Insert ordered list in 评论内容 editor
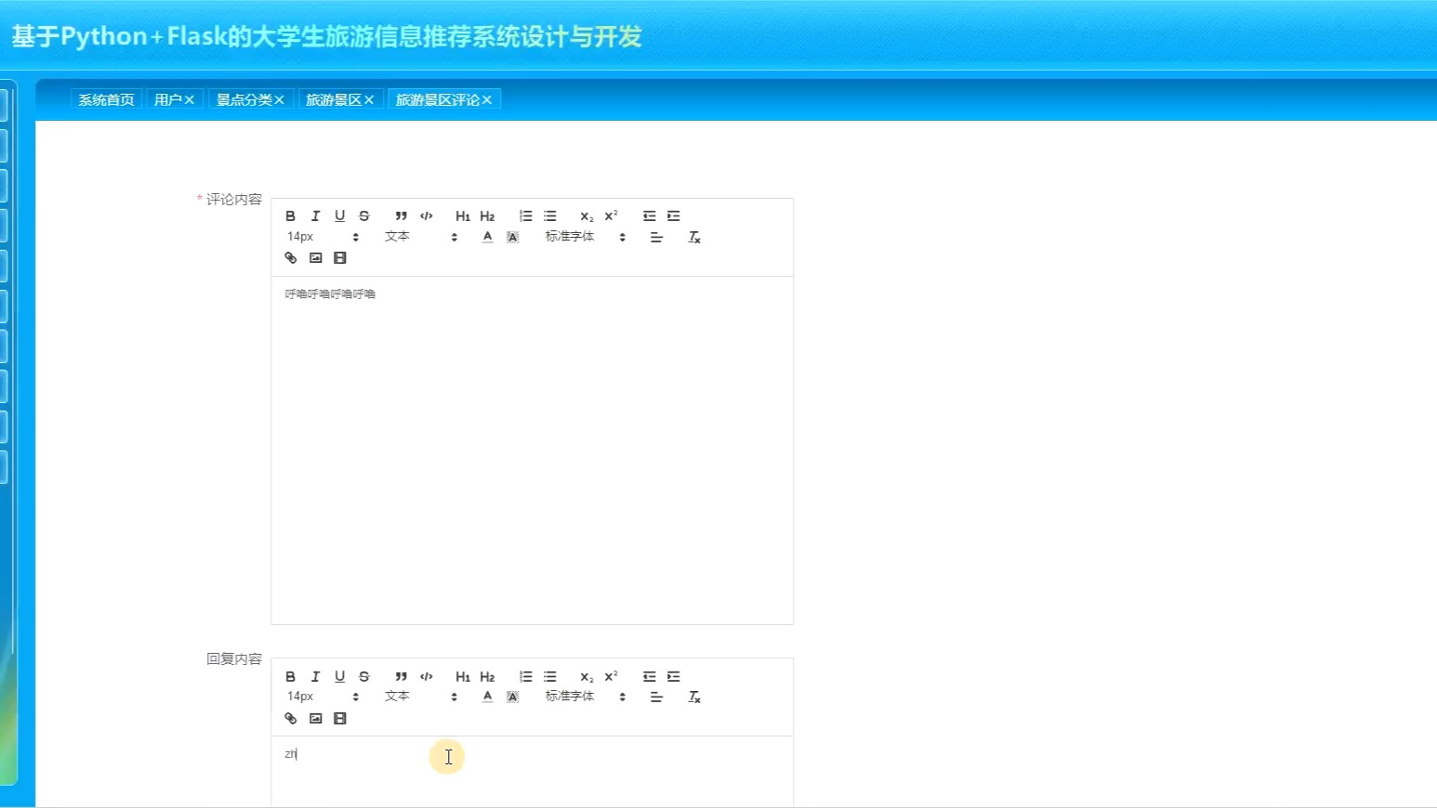The image size is (1437, 808). pyautogui.click(x=525, y=216)
